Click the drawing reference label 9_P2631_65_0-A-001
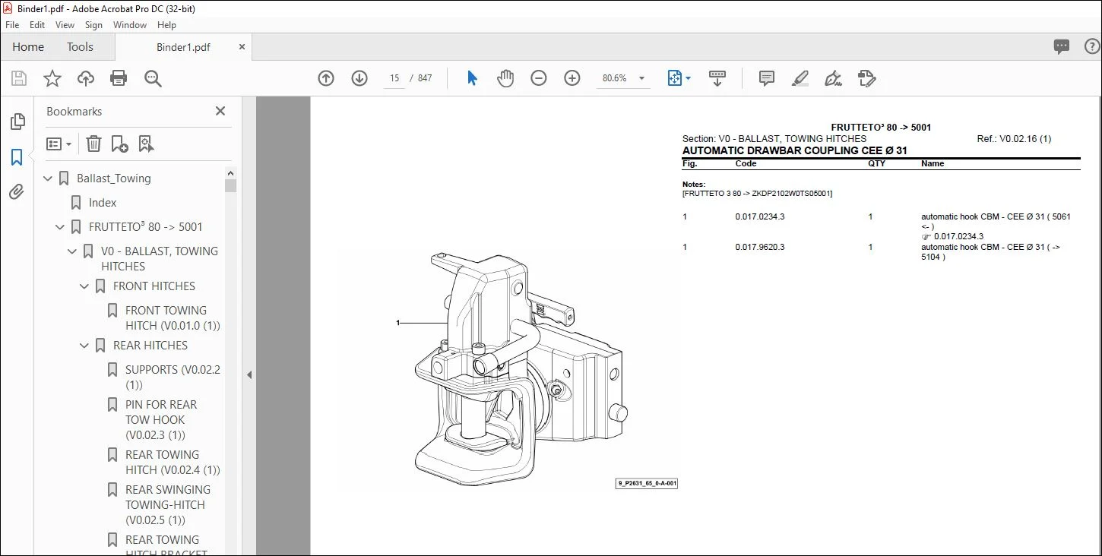This screenshot has height=556, width=1102. coord(647,483)
